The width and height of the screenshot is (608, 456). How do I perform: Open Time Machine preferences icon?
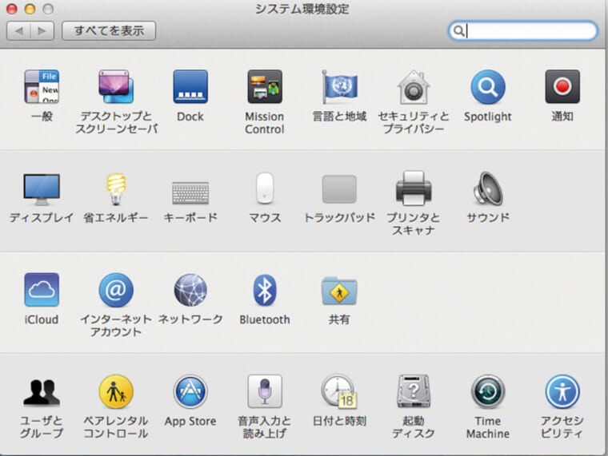(x=488, y=391)
